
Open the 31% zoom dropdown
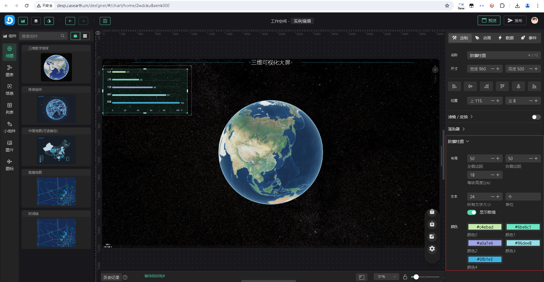386,277
